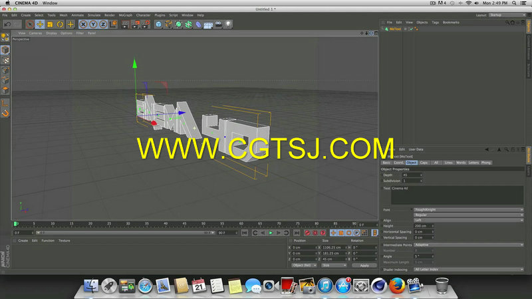The image size is (532, 299).
Task: Select MoText object in Object Manager
Action: tap(395, 29)
